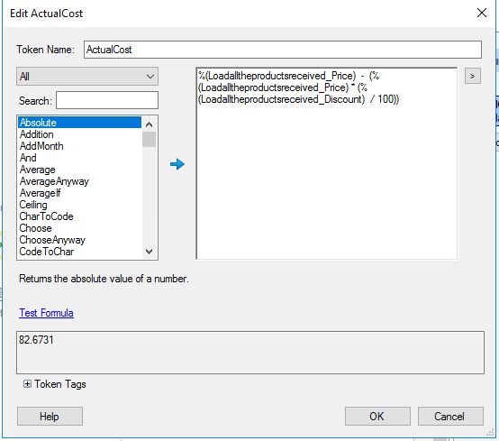The image size is (499, 441).
Task: Select 'And' in the function list
Action: click(79, 158)
